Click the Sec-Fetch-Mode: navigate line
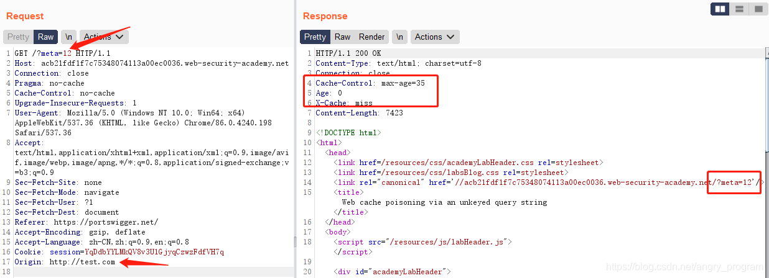This screenshot has width=769, height=278. pos(67,192)
